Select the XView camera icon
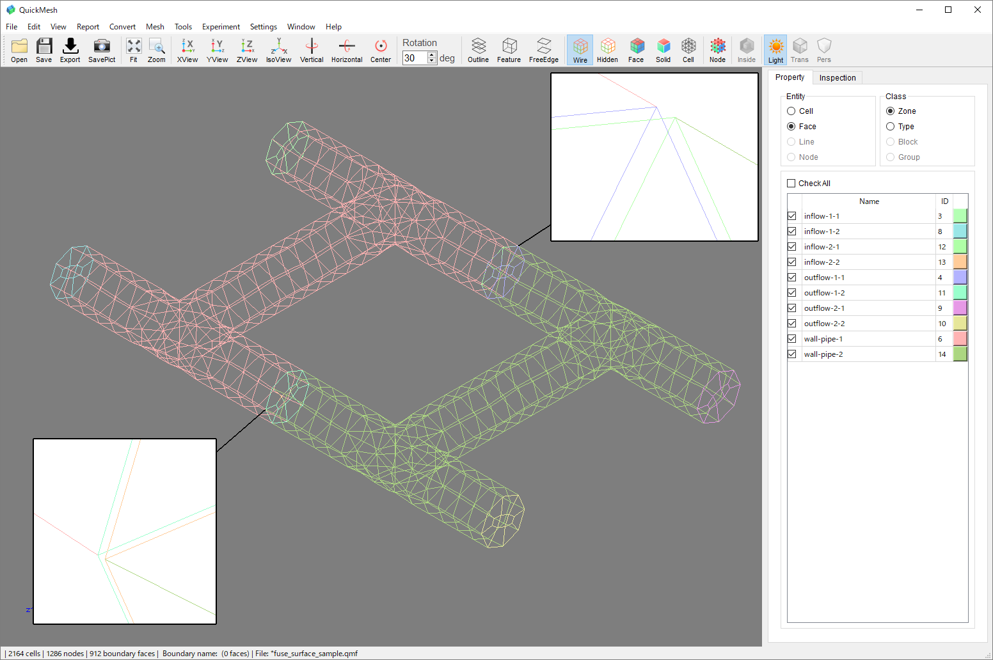The width and height of the screenshot is (993, 660). pos(187,49)
